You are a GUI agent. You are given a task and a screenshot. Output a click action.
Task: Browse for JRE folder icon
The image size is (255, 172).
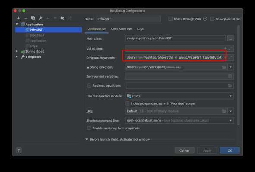tap(224, 111)
